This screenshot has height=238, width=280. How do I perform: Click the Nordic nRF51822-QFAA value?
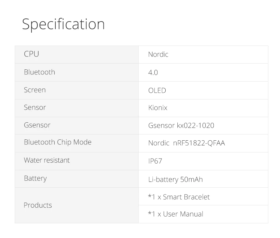click(186, 143)
